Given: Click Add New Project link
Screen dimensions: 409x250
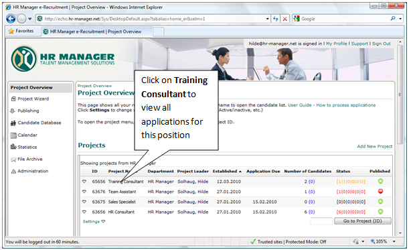Looking at the screenshot, I should [375, 146].
